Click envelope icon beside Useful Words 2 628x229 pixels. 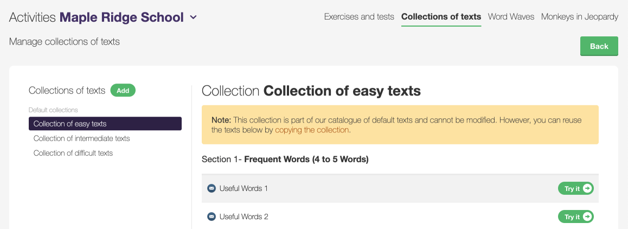(212, 217)
